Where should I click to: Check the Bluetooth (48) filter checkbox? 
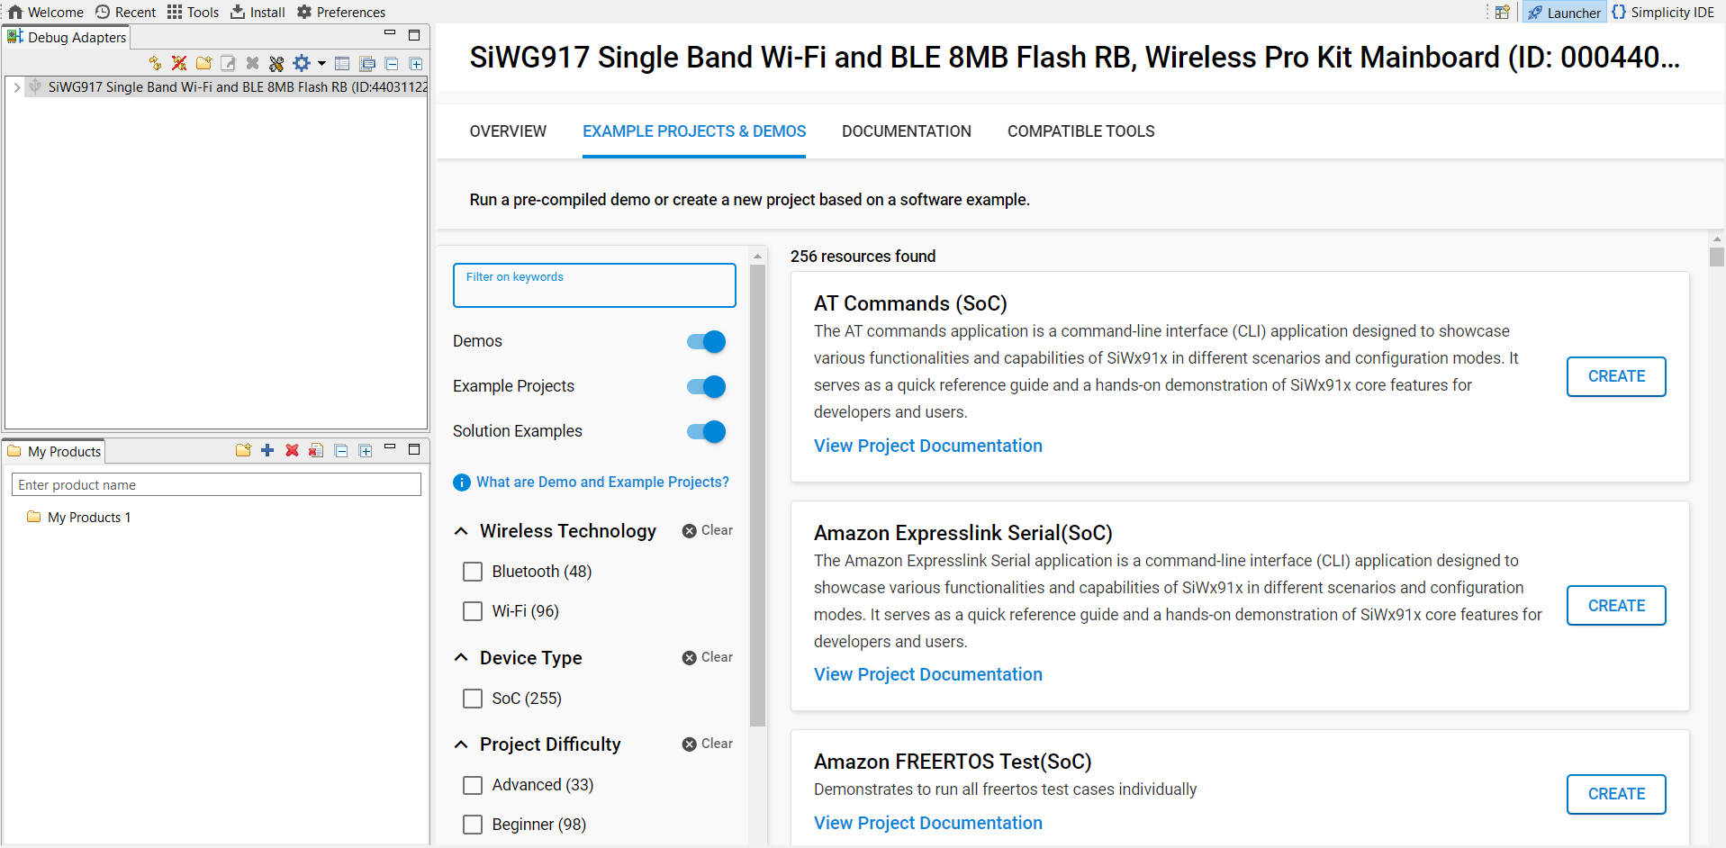pos(473,572)
